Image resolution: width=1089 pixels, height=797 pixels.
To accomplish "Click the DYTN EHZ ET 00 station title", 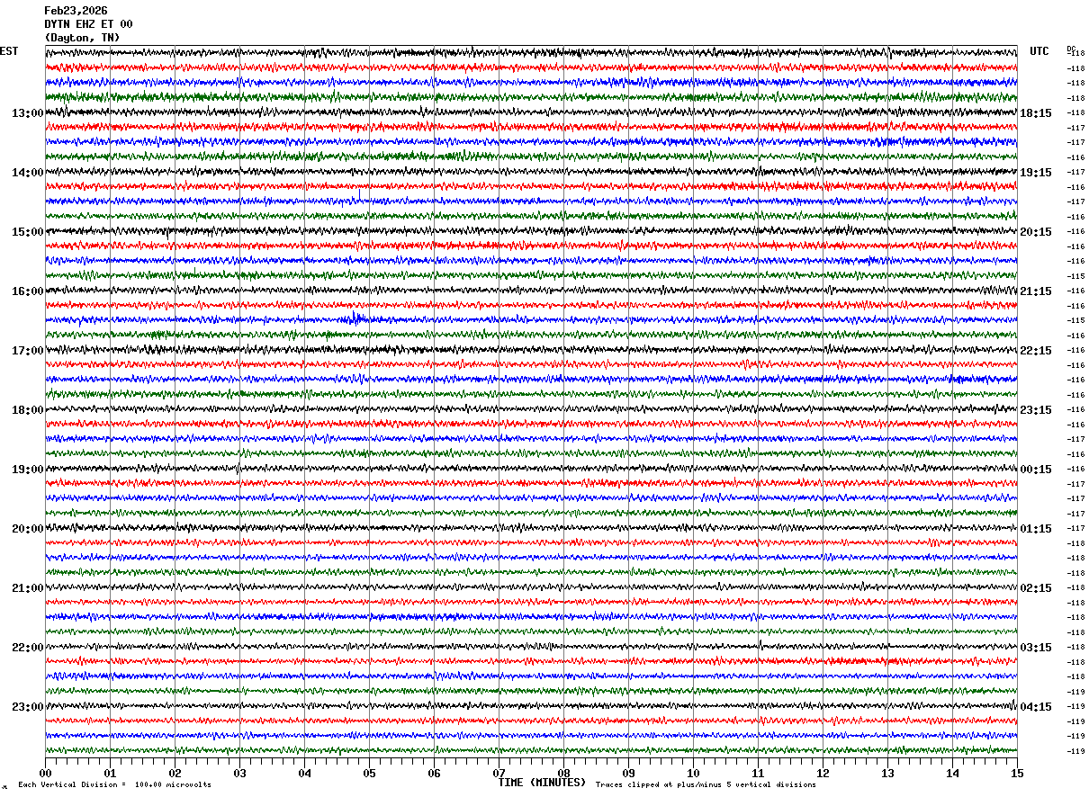I will click(x=88, y=24).
